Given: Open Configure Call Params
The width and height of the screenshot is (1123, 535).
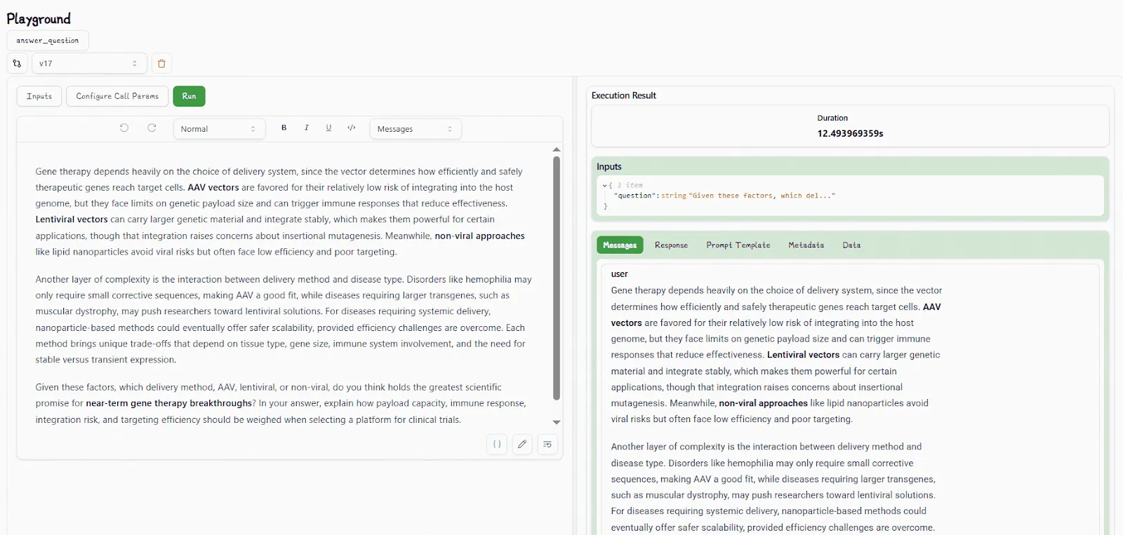Looking at the screenshot, I should [117, 96].
